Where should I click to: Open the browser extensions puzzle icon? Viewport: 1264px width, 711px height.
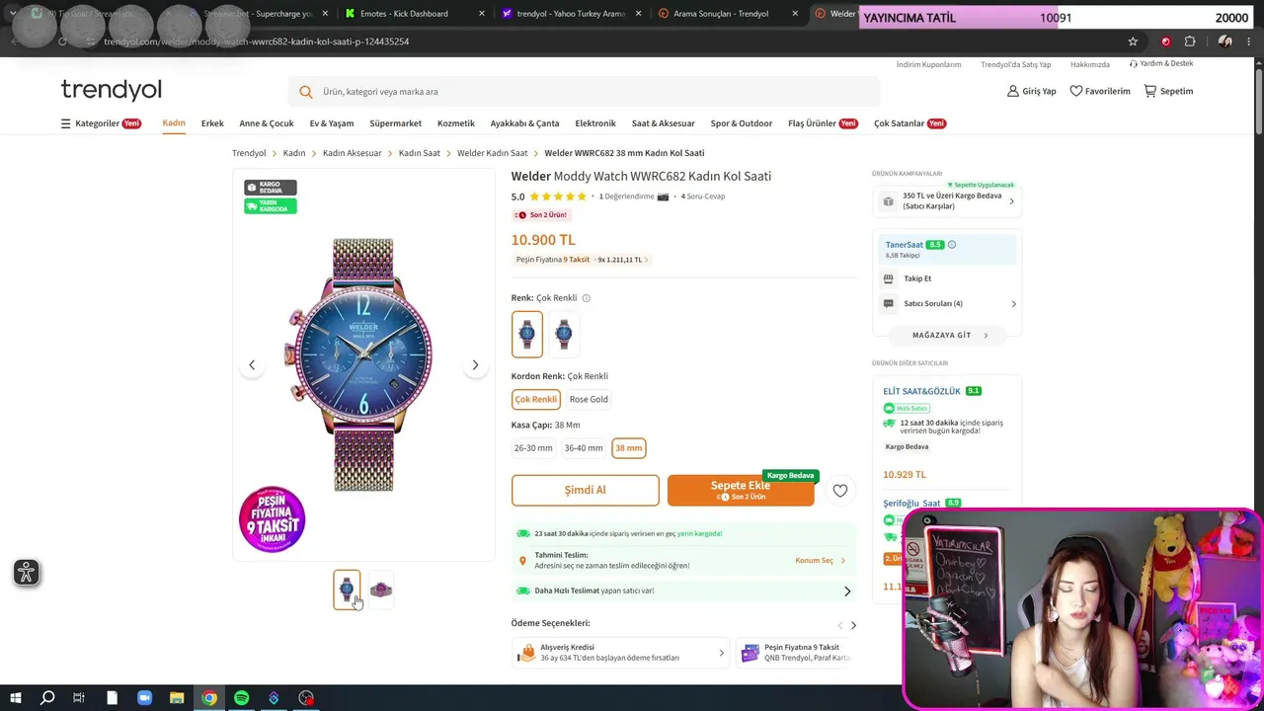coord(1190,41)
